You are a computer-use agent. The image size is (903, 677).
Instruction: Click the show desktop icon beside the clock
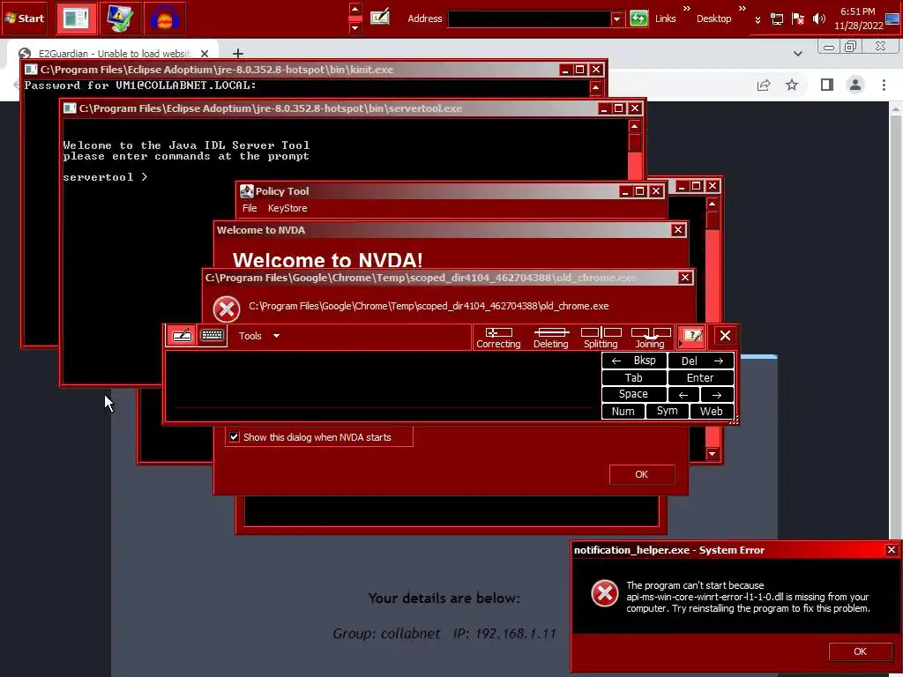[892, 19]
